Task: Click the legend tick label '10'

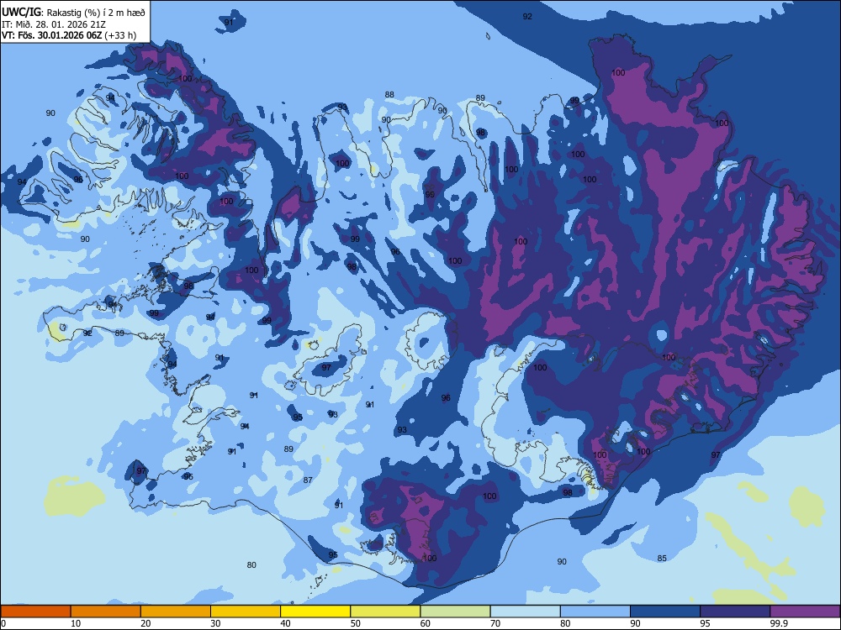Action: [x=76, y=623]
